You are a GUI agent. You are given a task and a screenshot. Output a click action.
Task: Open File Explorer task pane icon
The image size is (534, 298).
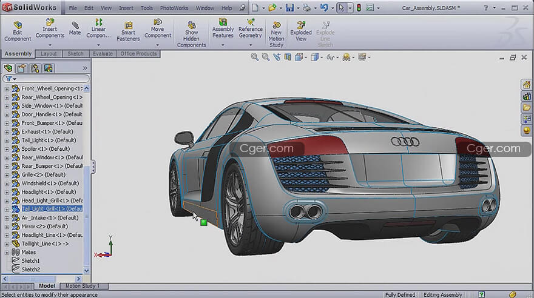click(527, 108)
